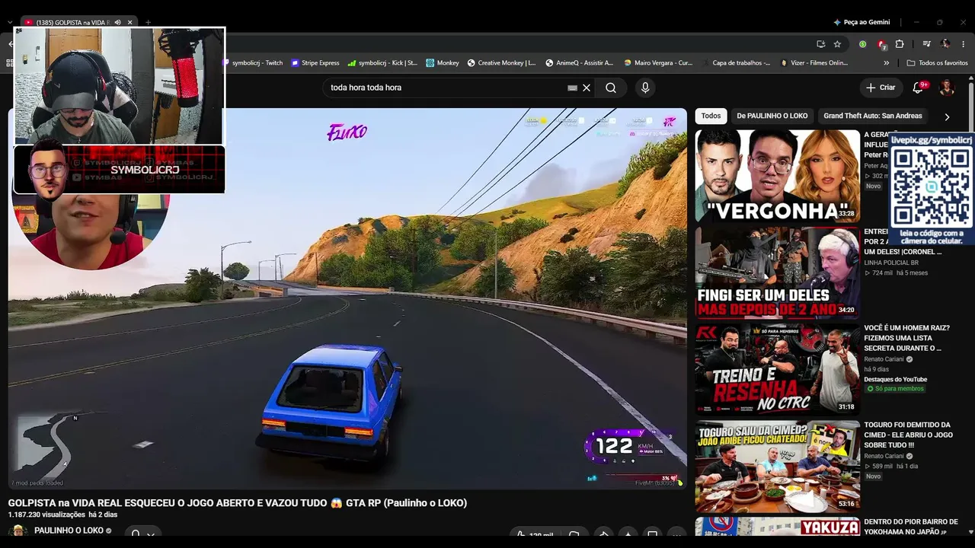The image size is (975, 548).
Task: Open the media controls icon in Chrome toolbar
Action: point(927,44)
